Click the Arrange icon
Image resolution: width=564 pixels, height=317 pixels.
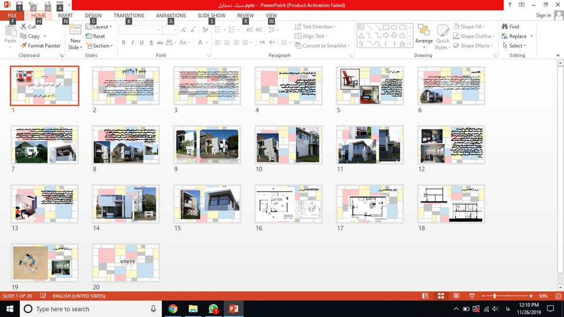click(423, 31)
